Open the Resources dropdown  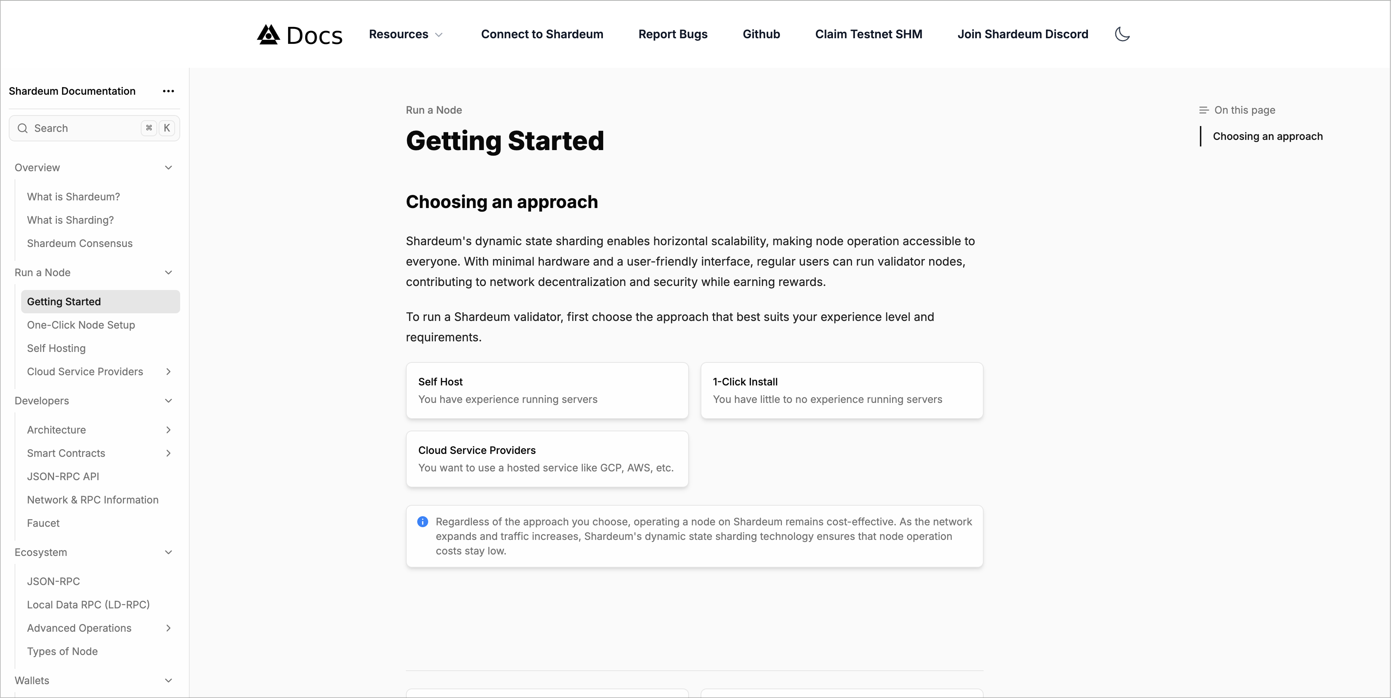406,35
